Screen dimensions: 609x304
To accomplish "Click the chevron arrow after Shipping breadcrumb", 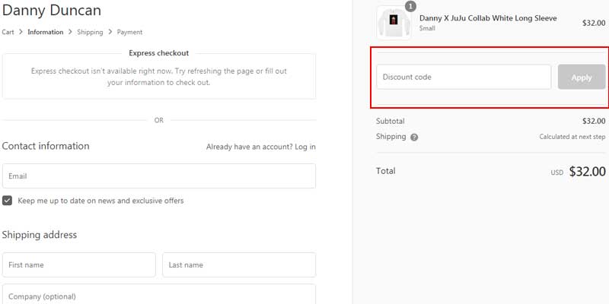I will point(110,33).
